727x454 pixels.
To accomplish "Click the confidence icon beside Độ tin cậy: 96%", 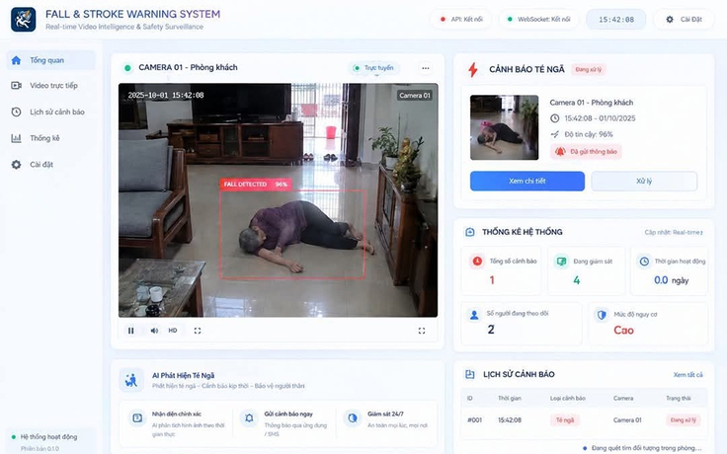I will [554, 134].
